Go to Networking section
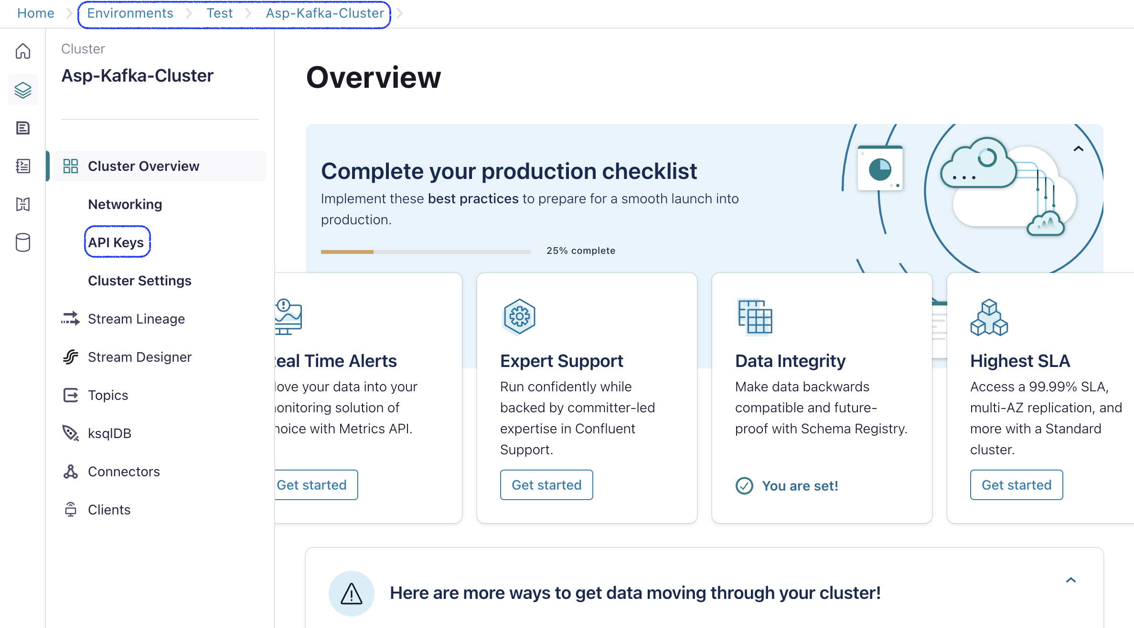 pyautogui.click(x=125, y=204)
